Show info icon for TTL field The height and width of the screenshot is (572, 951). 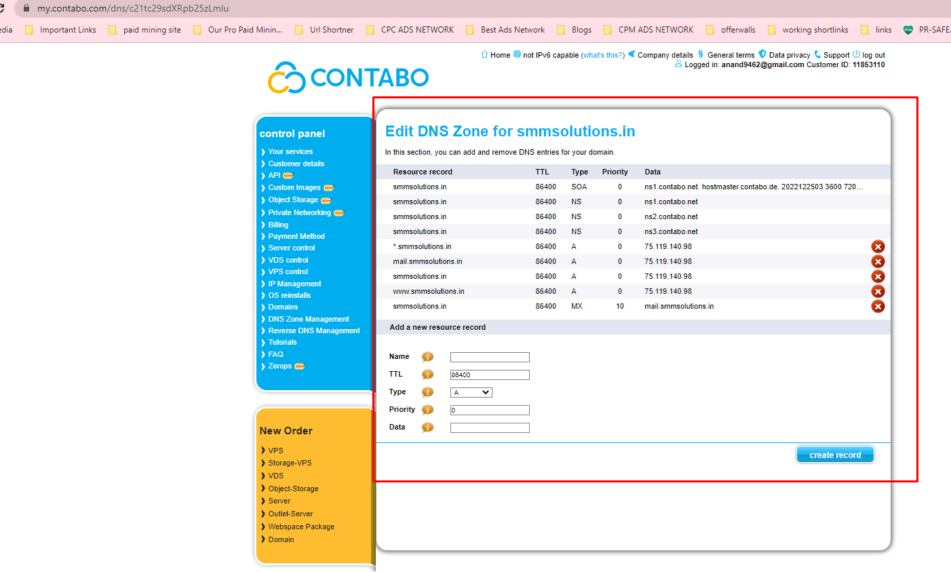tap(427, 375)
